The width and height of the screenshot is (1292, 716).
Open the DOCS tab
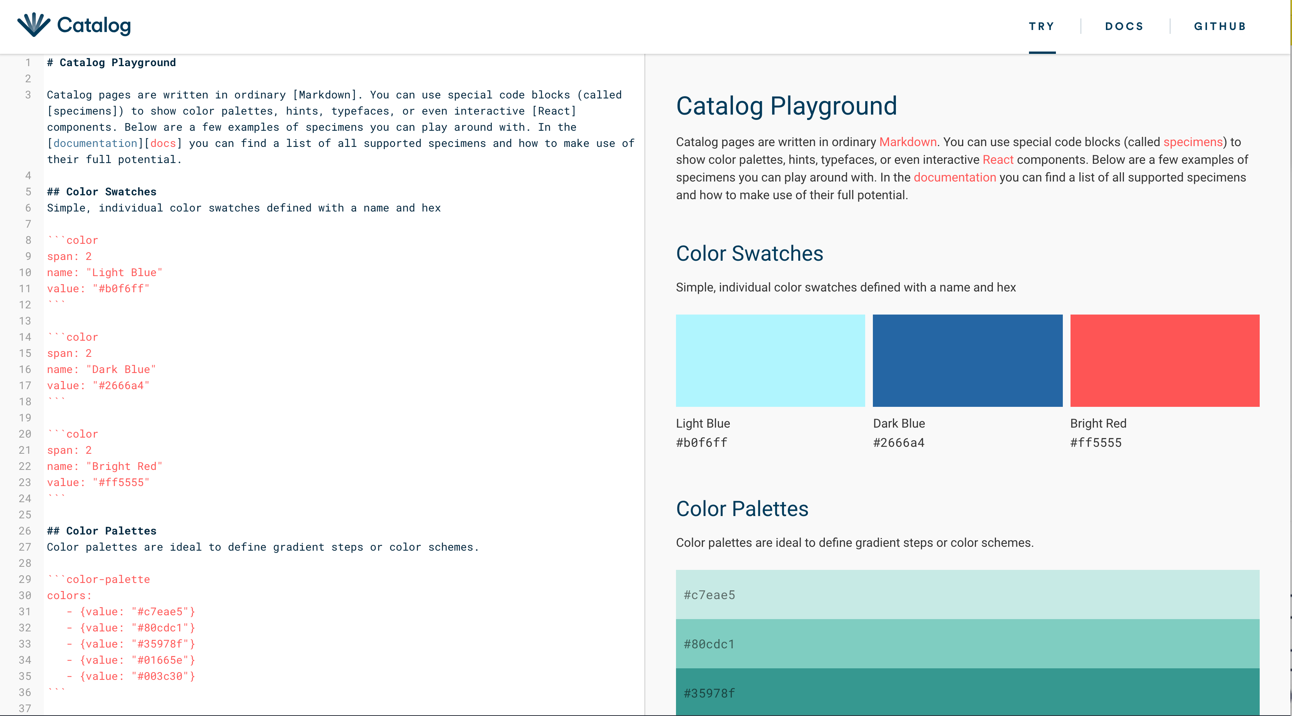coord(1124,26)
